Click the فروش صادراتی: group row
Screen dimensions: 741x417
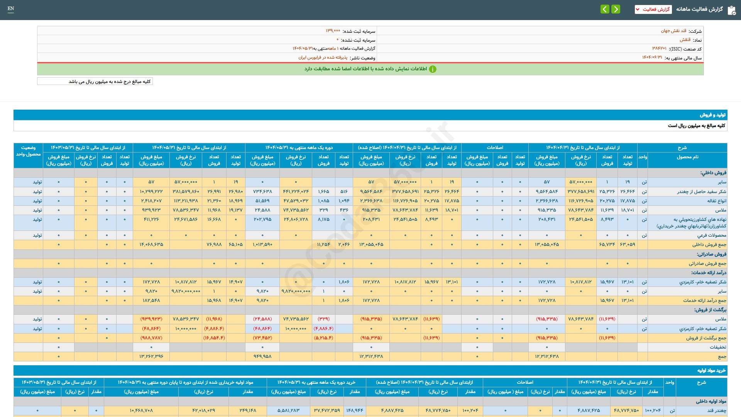pos(370,254)
